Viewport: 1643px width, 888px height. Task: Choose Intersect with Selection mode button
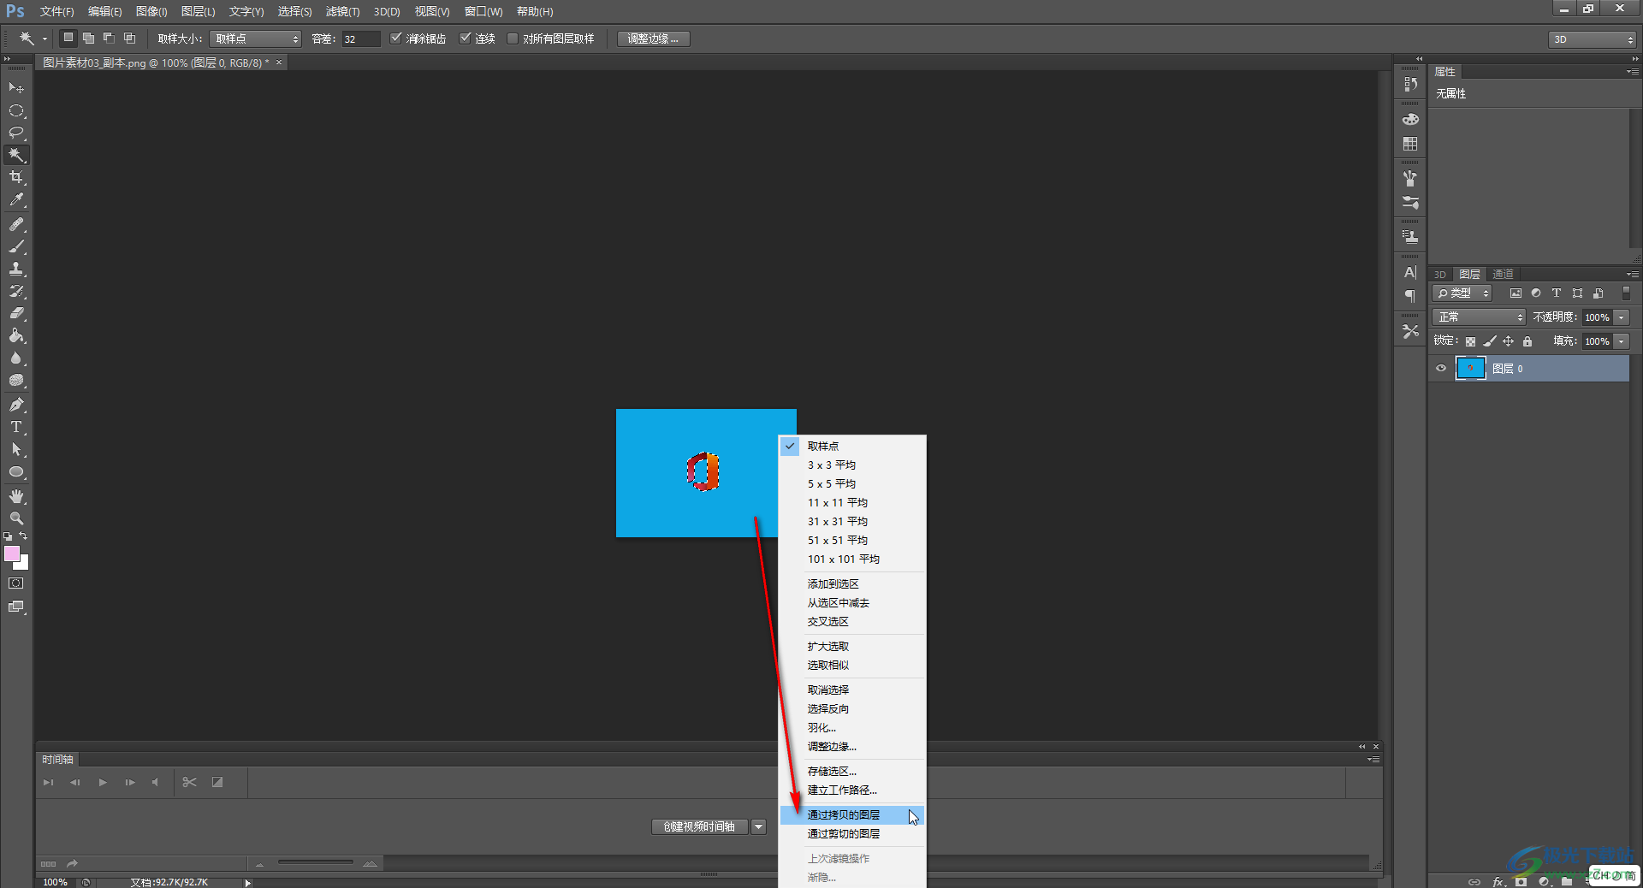(129, 38)
